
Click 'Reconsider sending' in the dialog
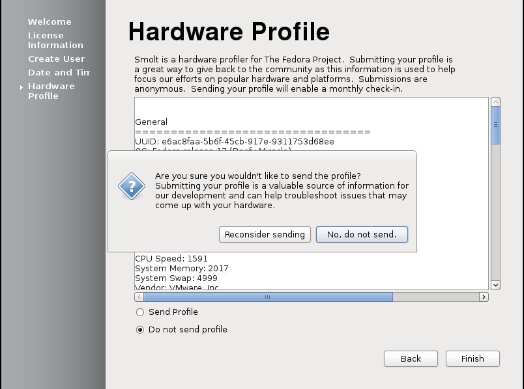265,234
